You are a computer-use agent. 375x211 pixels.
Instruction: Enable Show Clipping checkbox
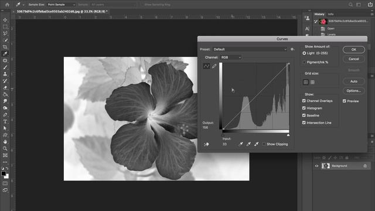(x=264, y=144)
